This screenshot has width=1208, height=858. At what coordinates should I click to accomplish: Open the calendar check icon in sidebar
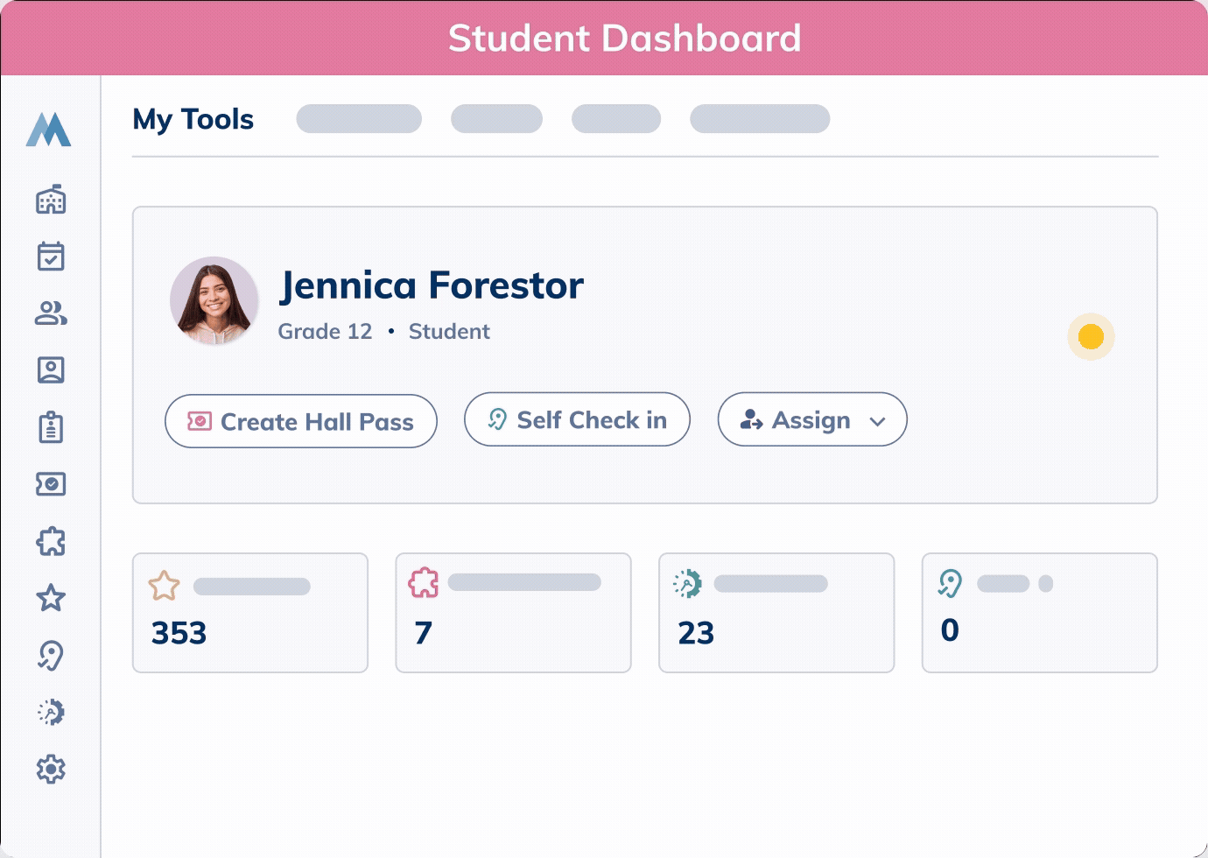coord(51,257)
